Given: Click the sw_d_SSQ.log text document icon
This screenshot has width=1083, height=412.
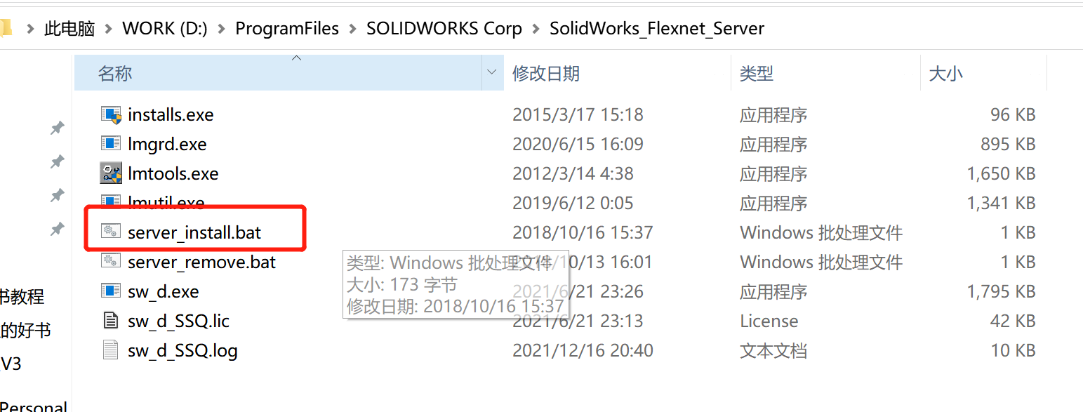Looking at the screenshot, I should [111, 350].
